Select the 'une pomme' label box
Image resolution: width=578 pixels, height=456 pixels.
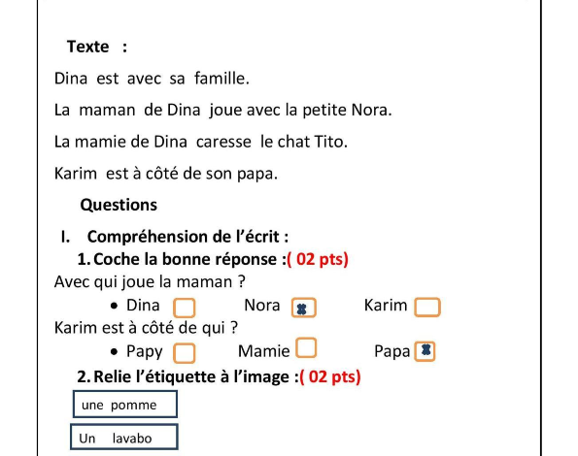pyautogui.click(x=125, y=405)
